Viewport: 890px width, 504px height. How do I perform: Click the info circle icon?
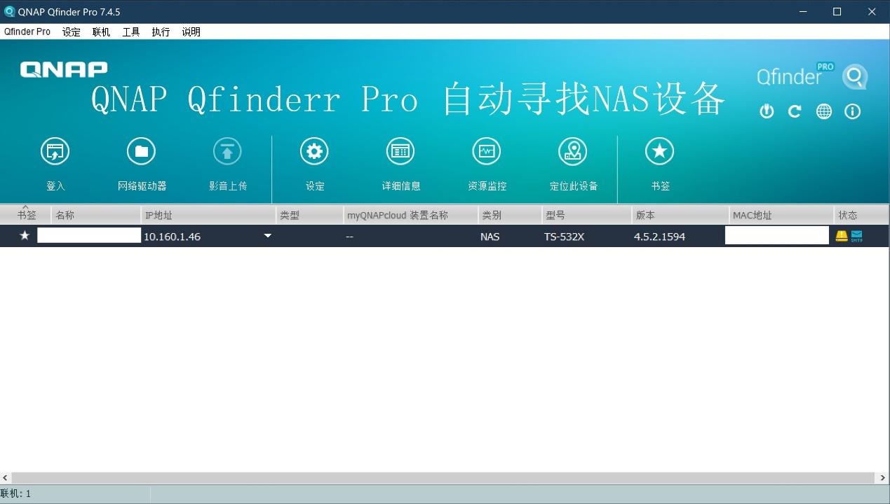(852, 111)
